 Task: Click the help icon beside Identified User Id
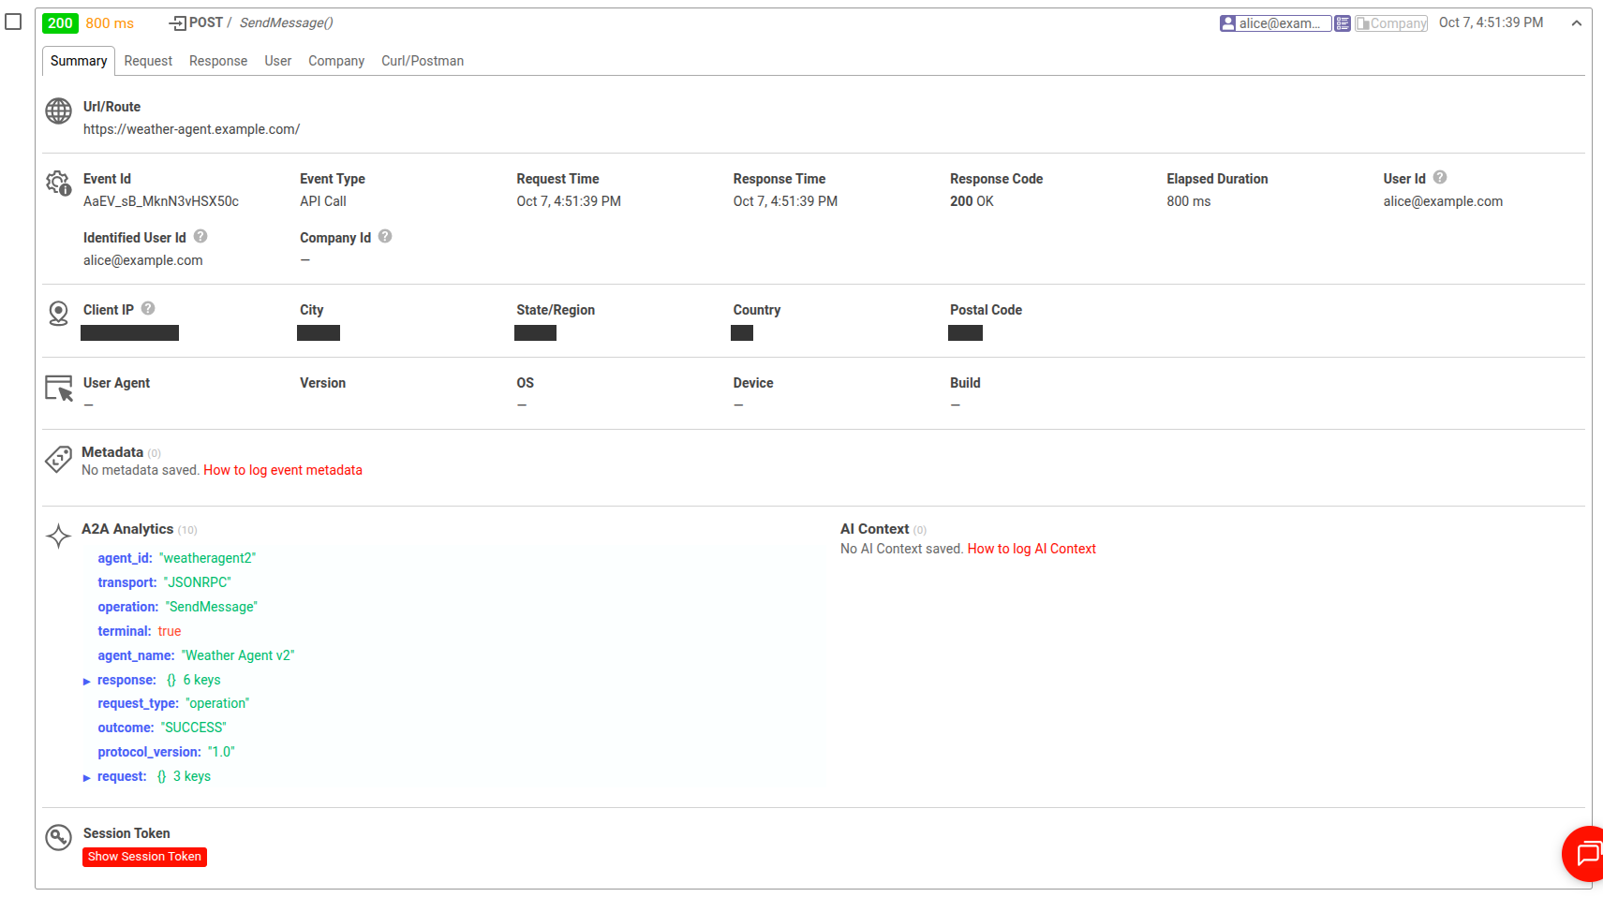200,236
